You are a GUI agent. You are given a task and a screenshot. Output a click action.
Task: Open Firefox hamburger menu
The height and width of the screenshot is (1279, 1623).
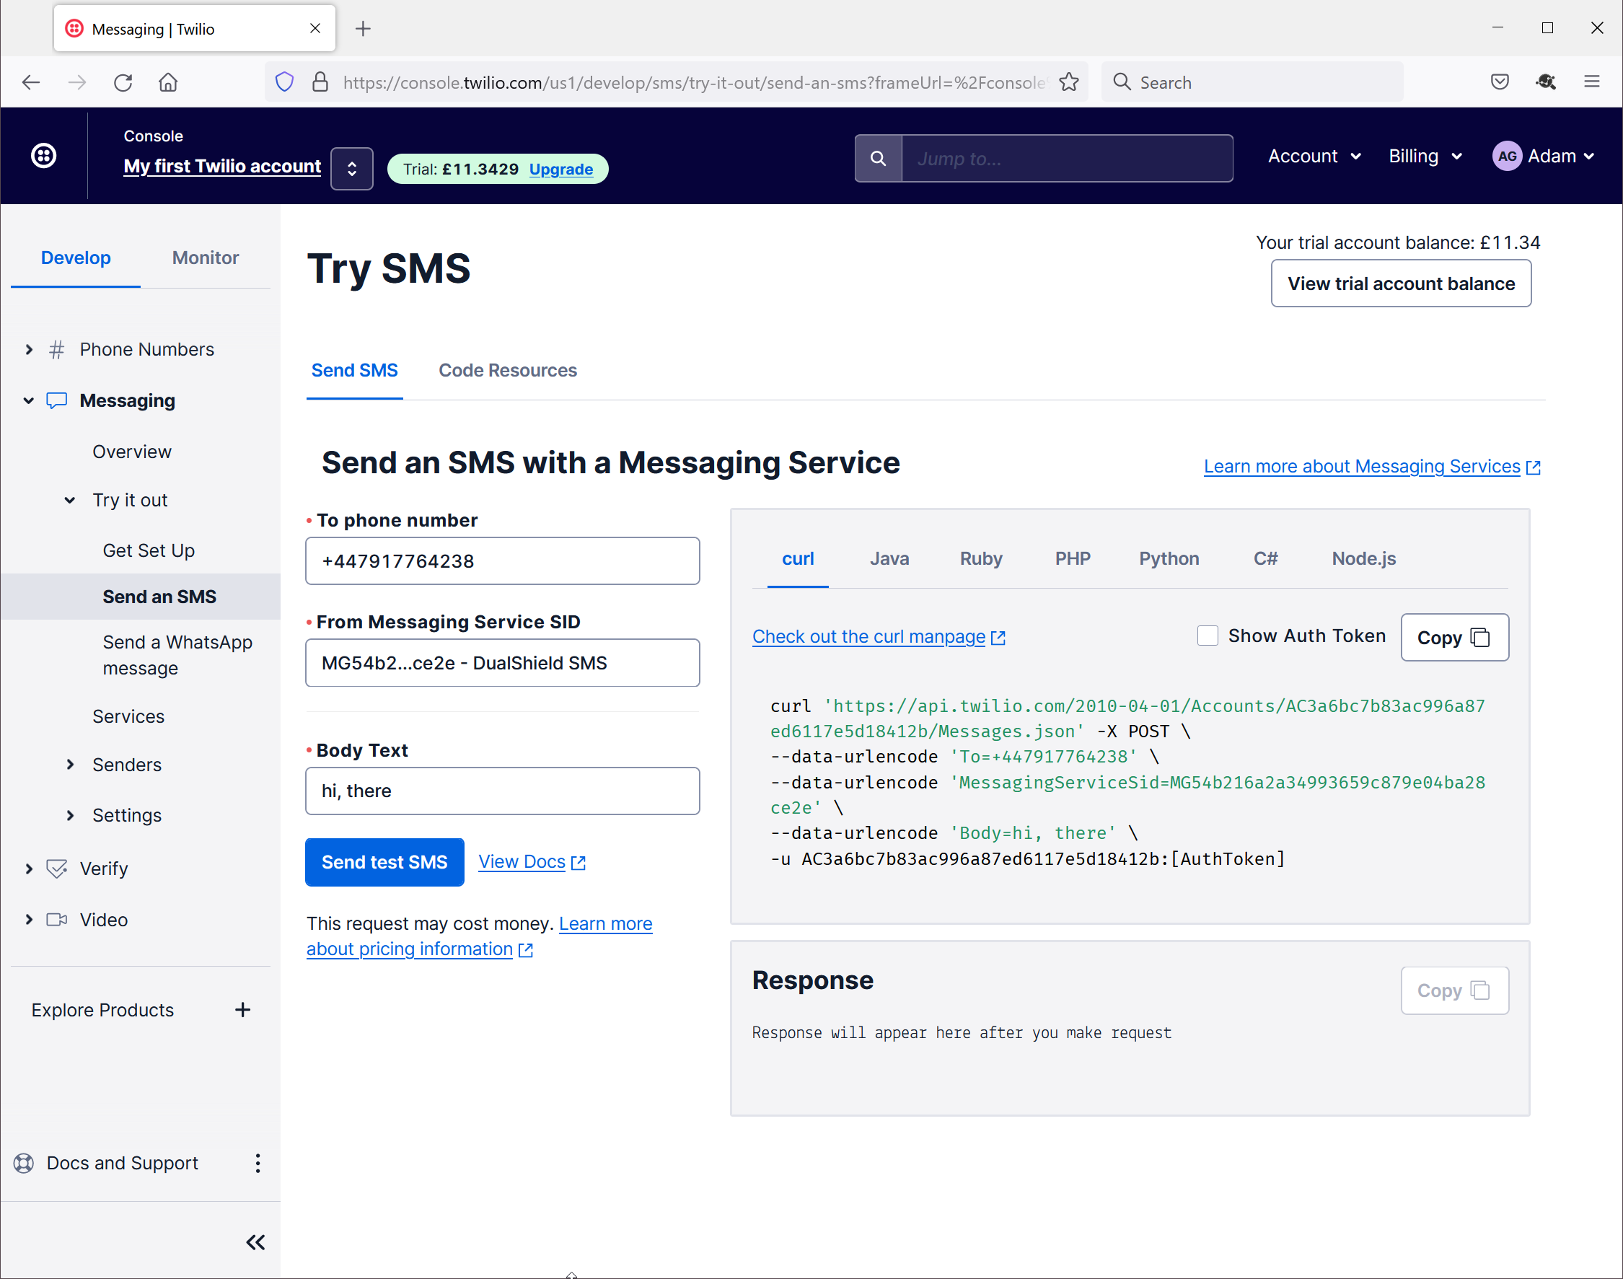[x=1592, y=82]
